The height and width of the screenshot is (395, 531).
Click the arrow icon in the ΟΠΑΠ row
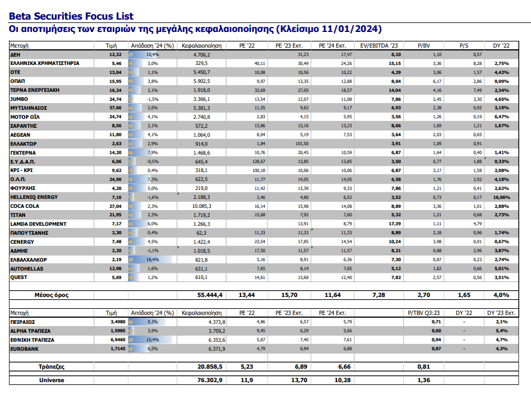(x=131, y=81)
